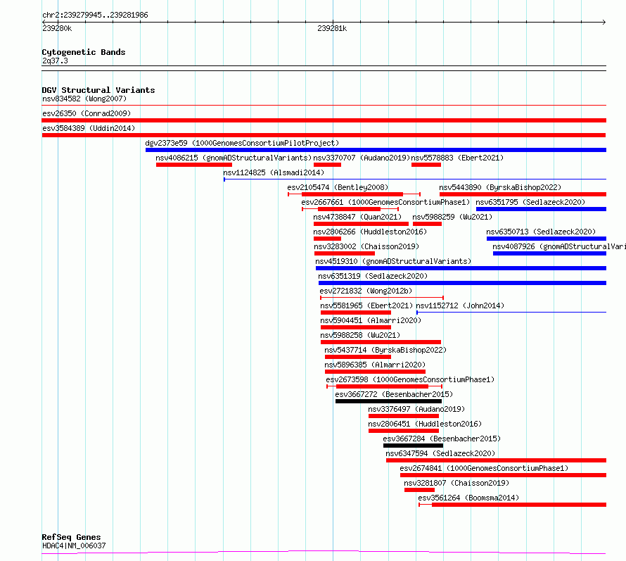Image resolution: width=626 pixels, height=561 pixels.
Task: Open esv3667284 (Besenbacher2015) variant
Action: click(x=442, y=439)
